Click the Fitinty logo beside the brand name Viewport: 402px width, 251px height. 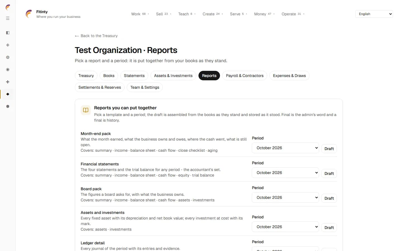tap(29, 14)
